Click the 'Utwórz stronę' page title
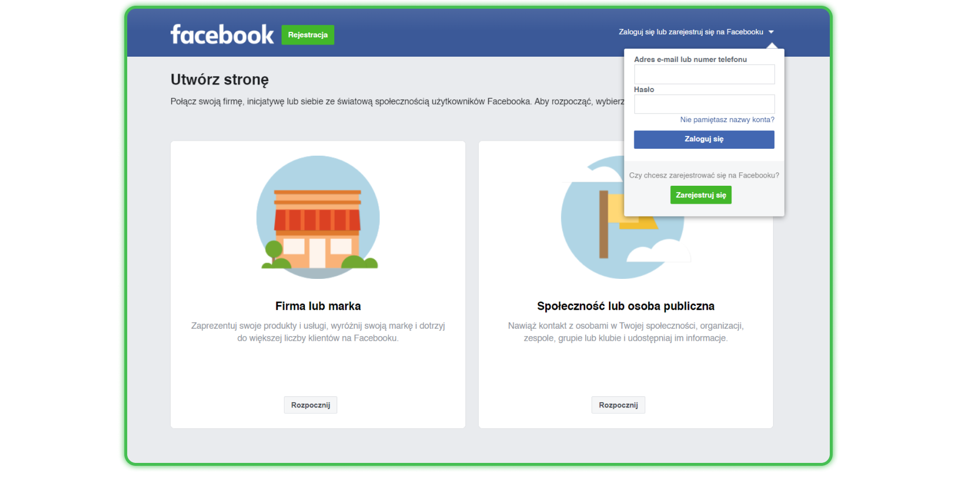The height and width of the screenshot is (482, 957). click(220, 80)
